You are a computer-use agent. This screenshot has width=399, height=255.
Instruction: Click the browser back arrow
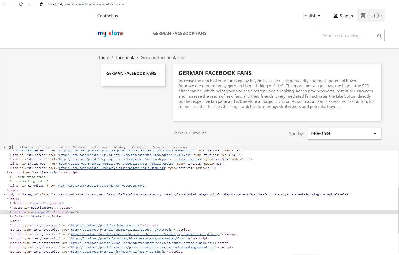click(4, 4)
